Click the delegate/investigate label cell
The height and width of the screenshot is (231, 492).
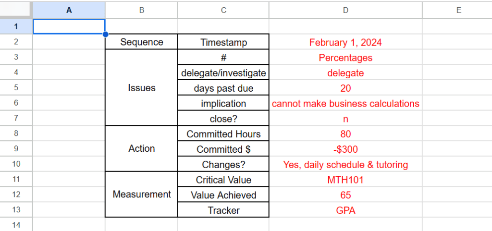(223, 73)
